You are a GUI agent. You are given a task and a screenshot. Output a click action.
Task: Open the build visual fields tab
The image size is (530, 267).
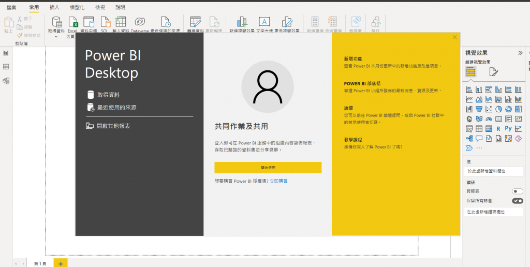pos(471,72)
